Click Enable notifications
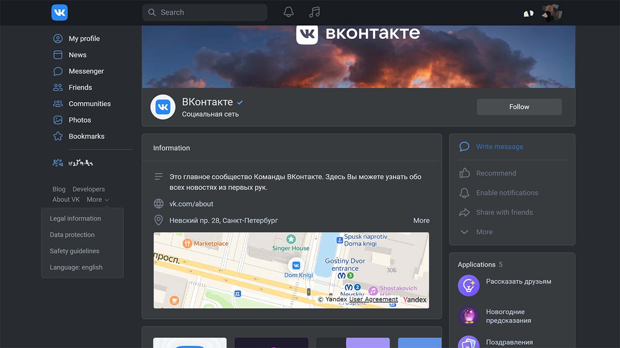 507,193
